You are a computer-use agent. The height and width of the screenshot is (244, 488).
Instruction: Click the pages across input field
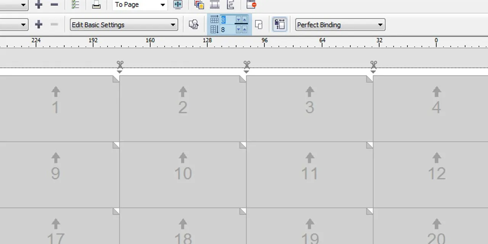point(226,20)
